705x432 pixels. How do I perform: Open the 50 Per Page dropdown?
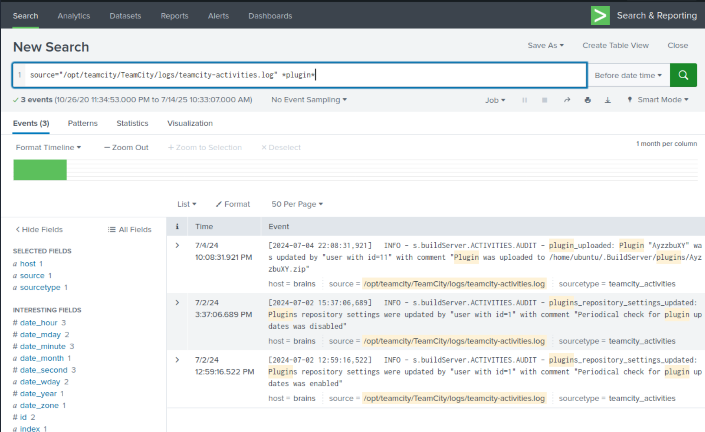(x=297, y=204)
